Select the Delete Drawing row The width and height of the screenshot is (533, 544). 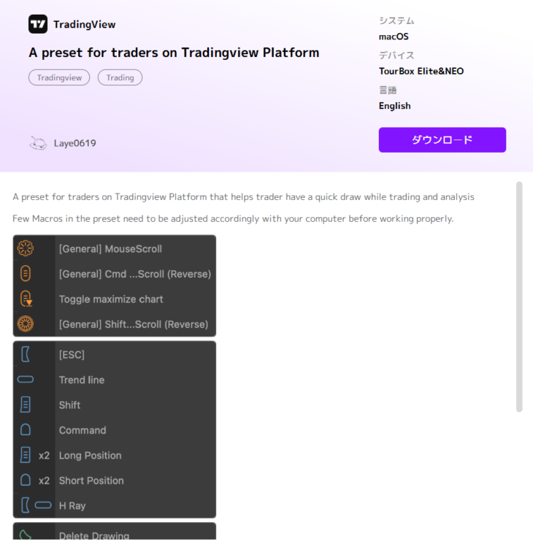point(114,535)
